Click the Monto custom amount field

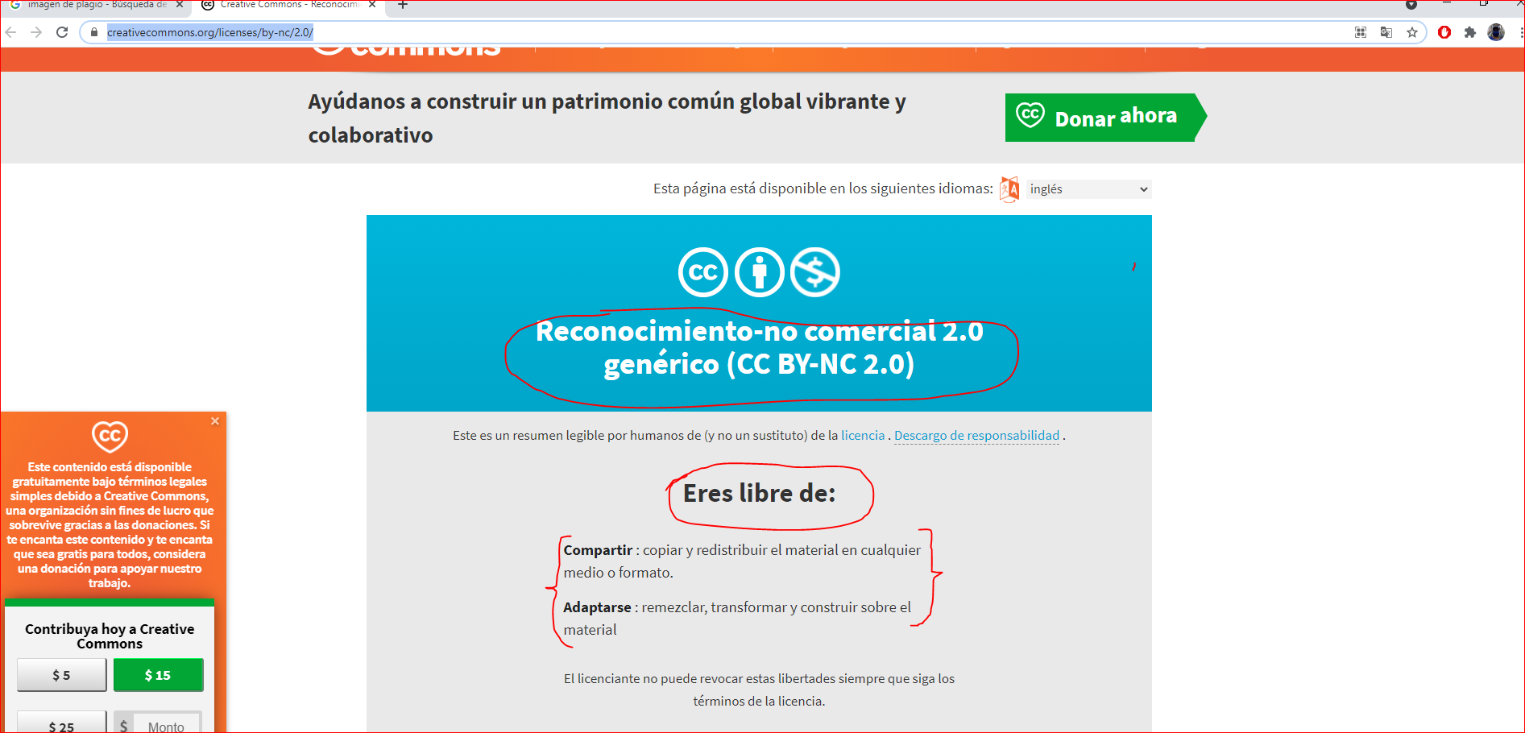click(166, 723)
